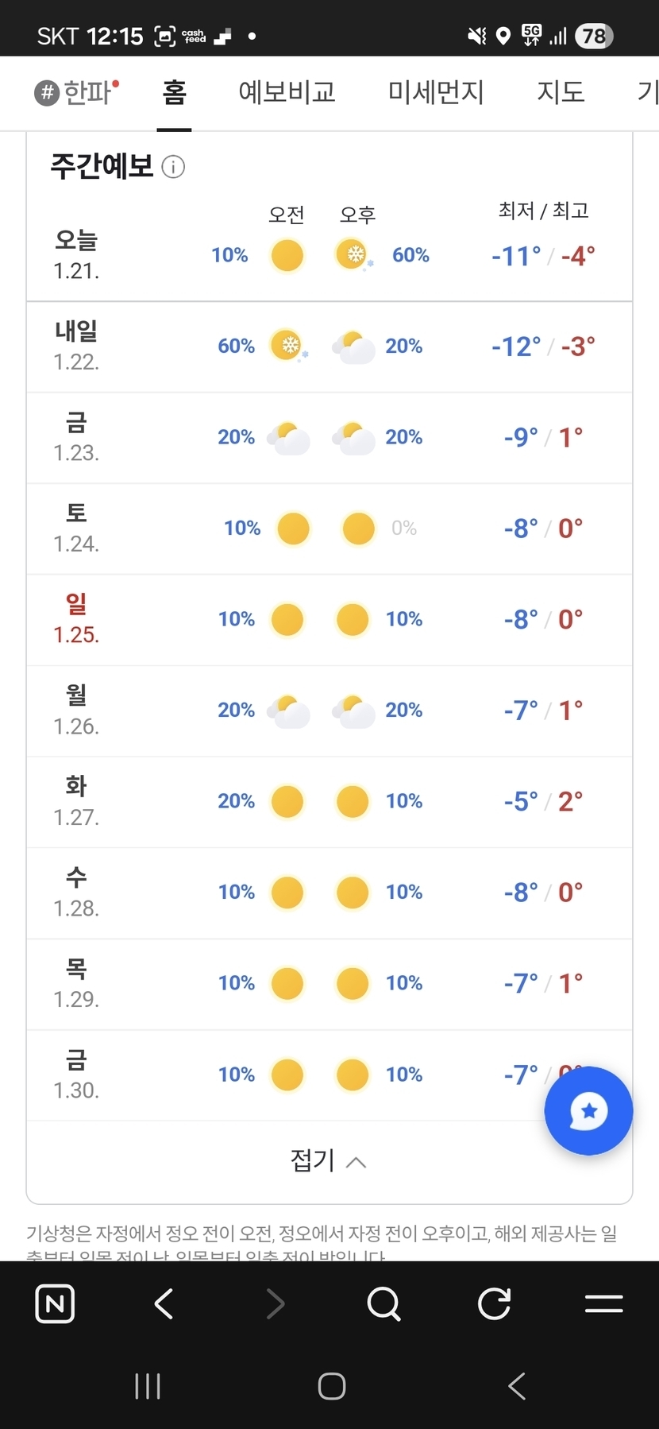The height and width of the screenshot is (1429, 659).
Task: Tap the weekly forecast info icon
Action: click(x=173, y=167)
